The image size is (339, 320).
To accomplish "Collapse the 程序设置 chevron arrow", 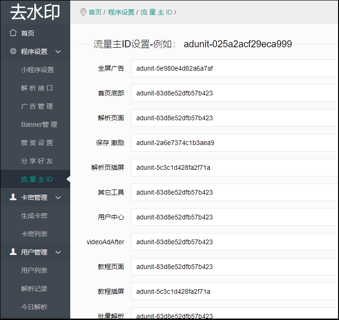I will tap(58, 51).
